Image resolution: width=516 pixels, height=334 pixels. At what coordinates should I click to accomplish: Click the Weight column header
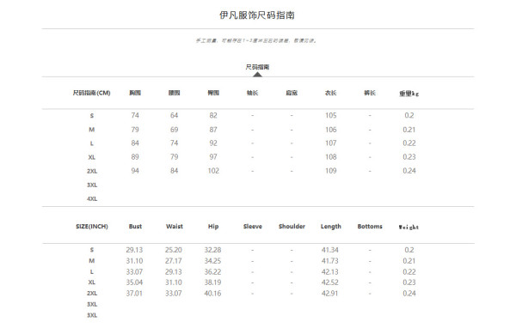pos(408,227)
